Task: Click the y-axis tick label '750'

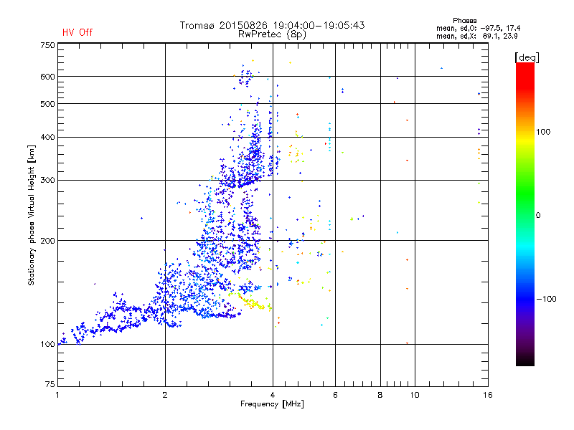Action: point(47,45)
